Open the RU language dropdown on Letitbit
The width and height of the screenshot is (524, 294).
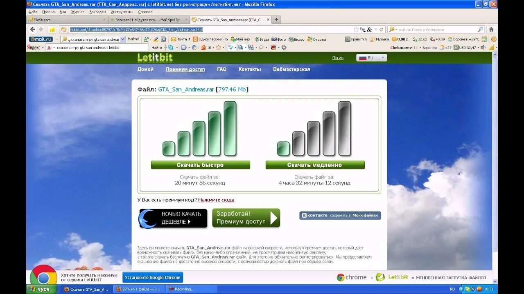pyautogui.click(x=371, y=58)
